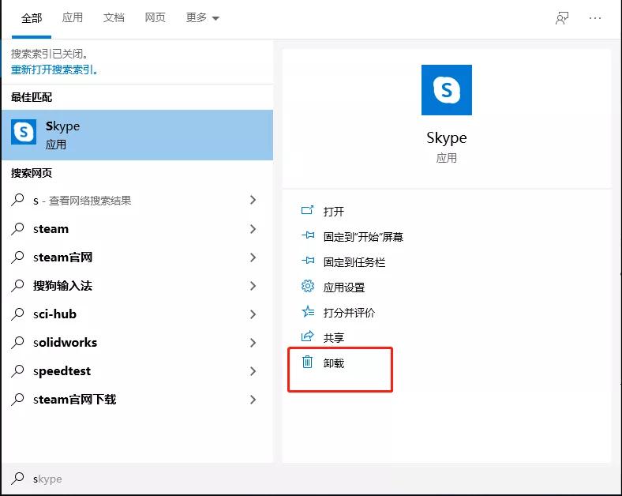The width and height of the screenshot is (622, 496).
Task: Select the 全部 tab
Action: pyautogui.click(x=32, y=18)
